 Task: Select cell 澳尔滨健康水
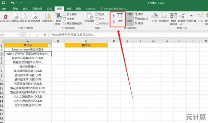click(28, 67)
